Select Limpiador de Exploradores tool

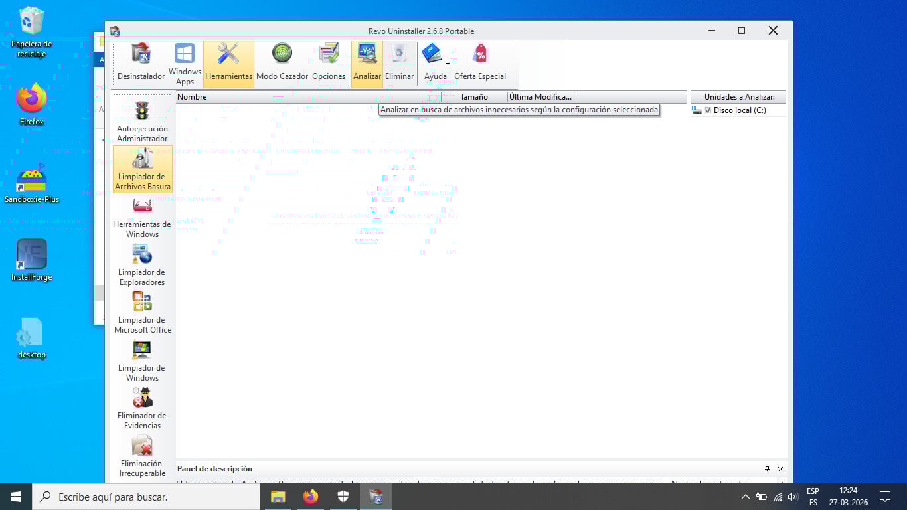point(142,266)
